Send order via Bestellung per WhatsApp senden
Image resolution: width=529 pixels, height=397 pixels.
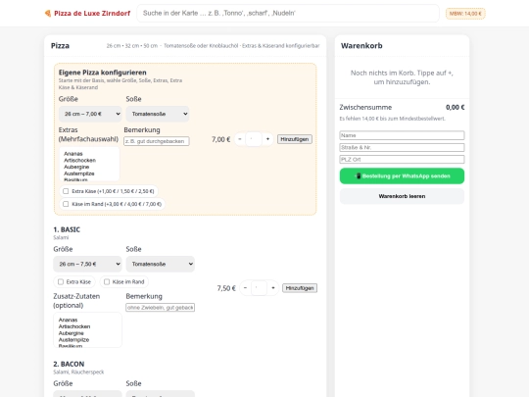pos(402,175)
